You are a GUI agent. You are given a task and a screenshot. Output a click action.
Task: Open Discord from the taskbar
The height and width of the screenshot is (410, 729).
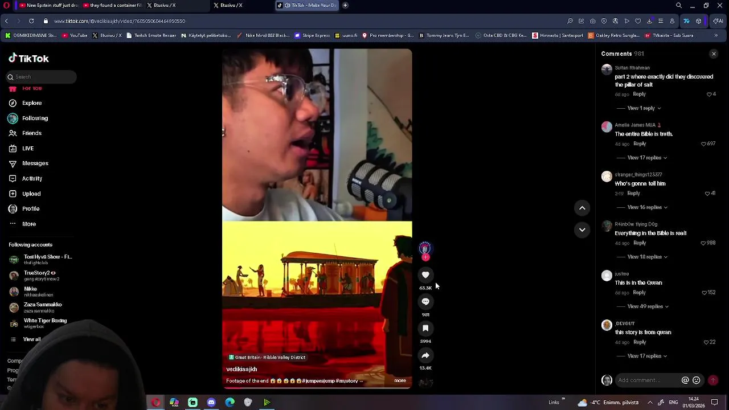click(211, 403)
